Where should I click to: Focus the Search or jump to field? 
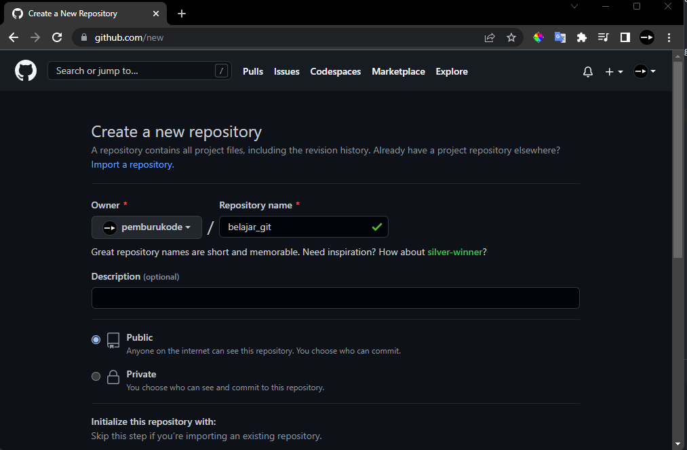pos(139,71)
